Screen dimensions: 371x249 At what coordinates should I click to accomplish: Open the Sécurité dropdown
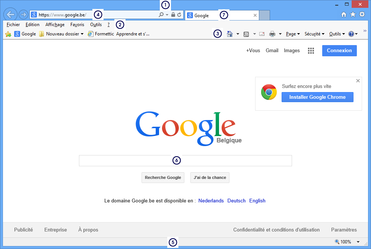[x=314, y=34]
